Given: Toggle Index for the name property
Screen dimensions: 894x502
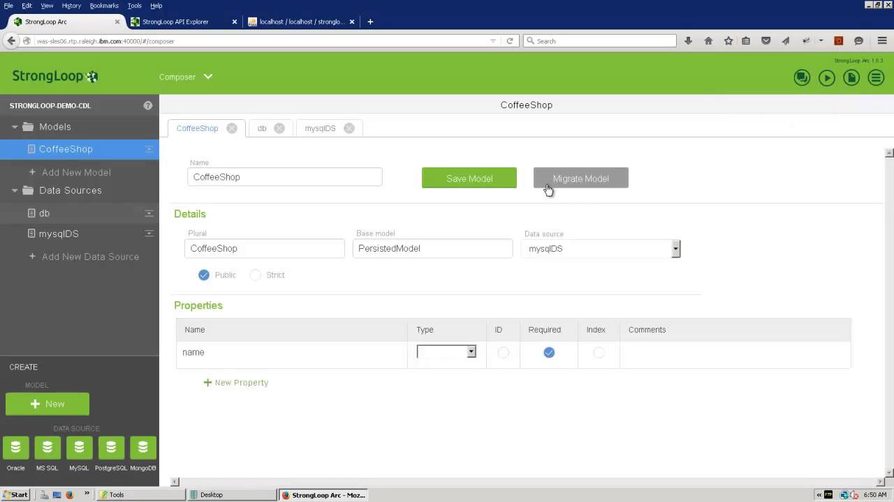Looking at the screenshot, I should (x=599, y=353).
